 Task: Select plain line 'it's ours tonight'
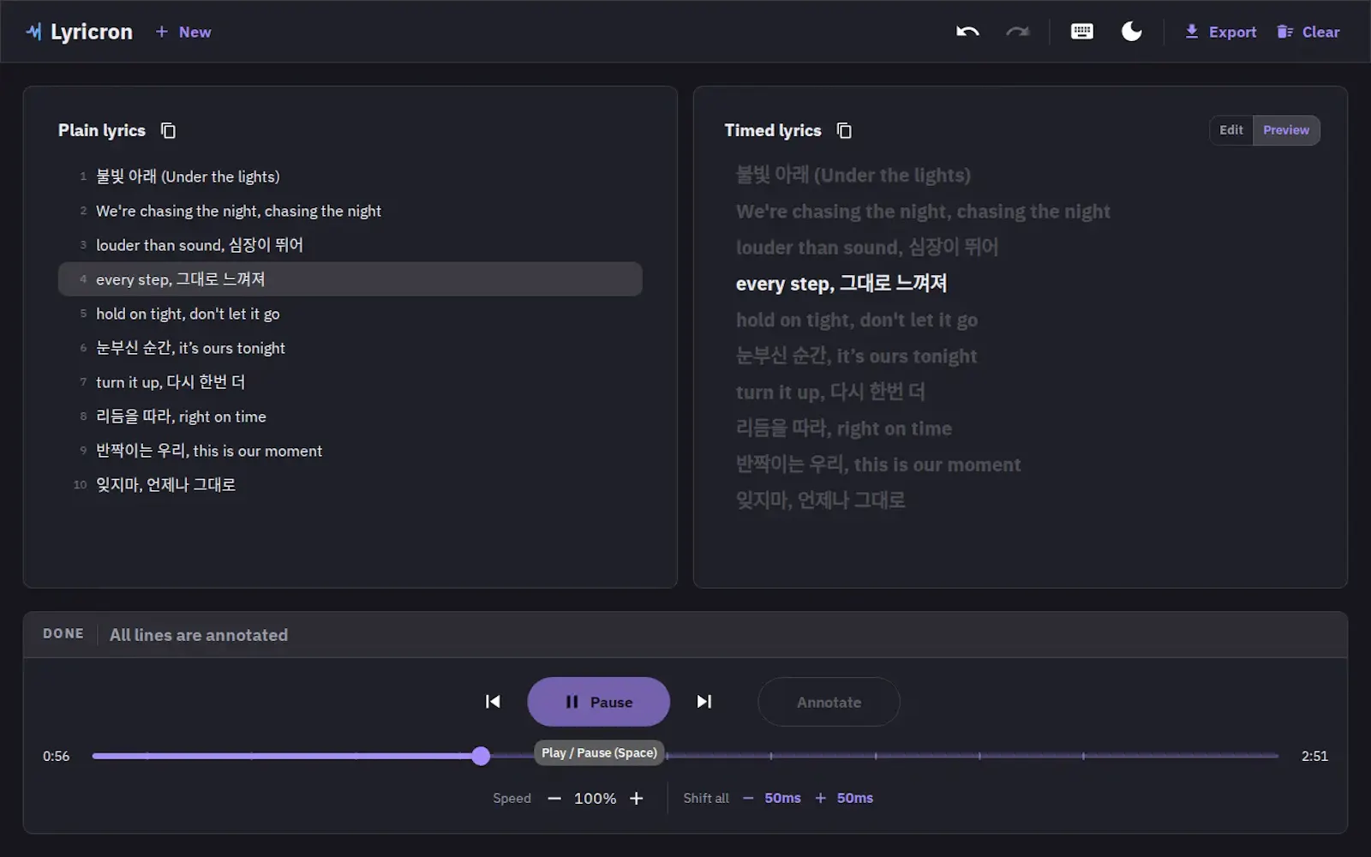tap(350, 348)
